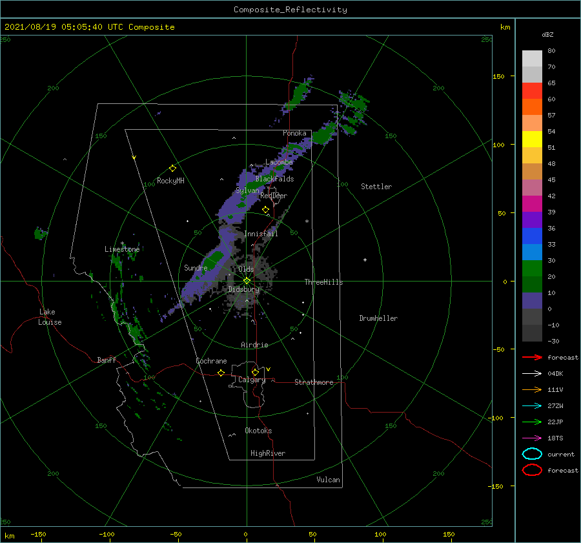This screenshot has width=581, height=543.
Task: Click the Strathmore town label
Action: [x=314, y=382]
